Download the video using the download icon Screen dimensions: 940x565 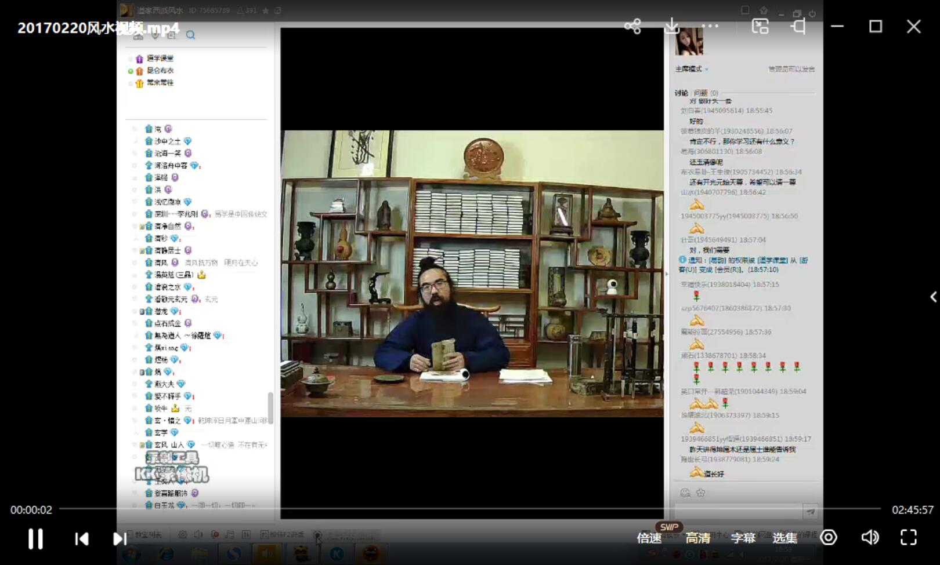coord(672,27)
